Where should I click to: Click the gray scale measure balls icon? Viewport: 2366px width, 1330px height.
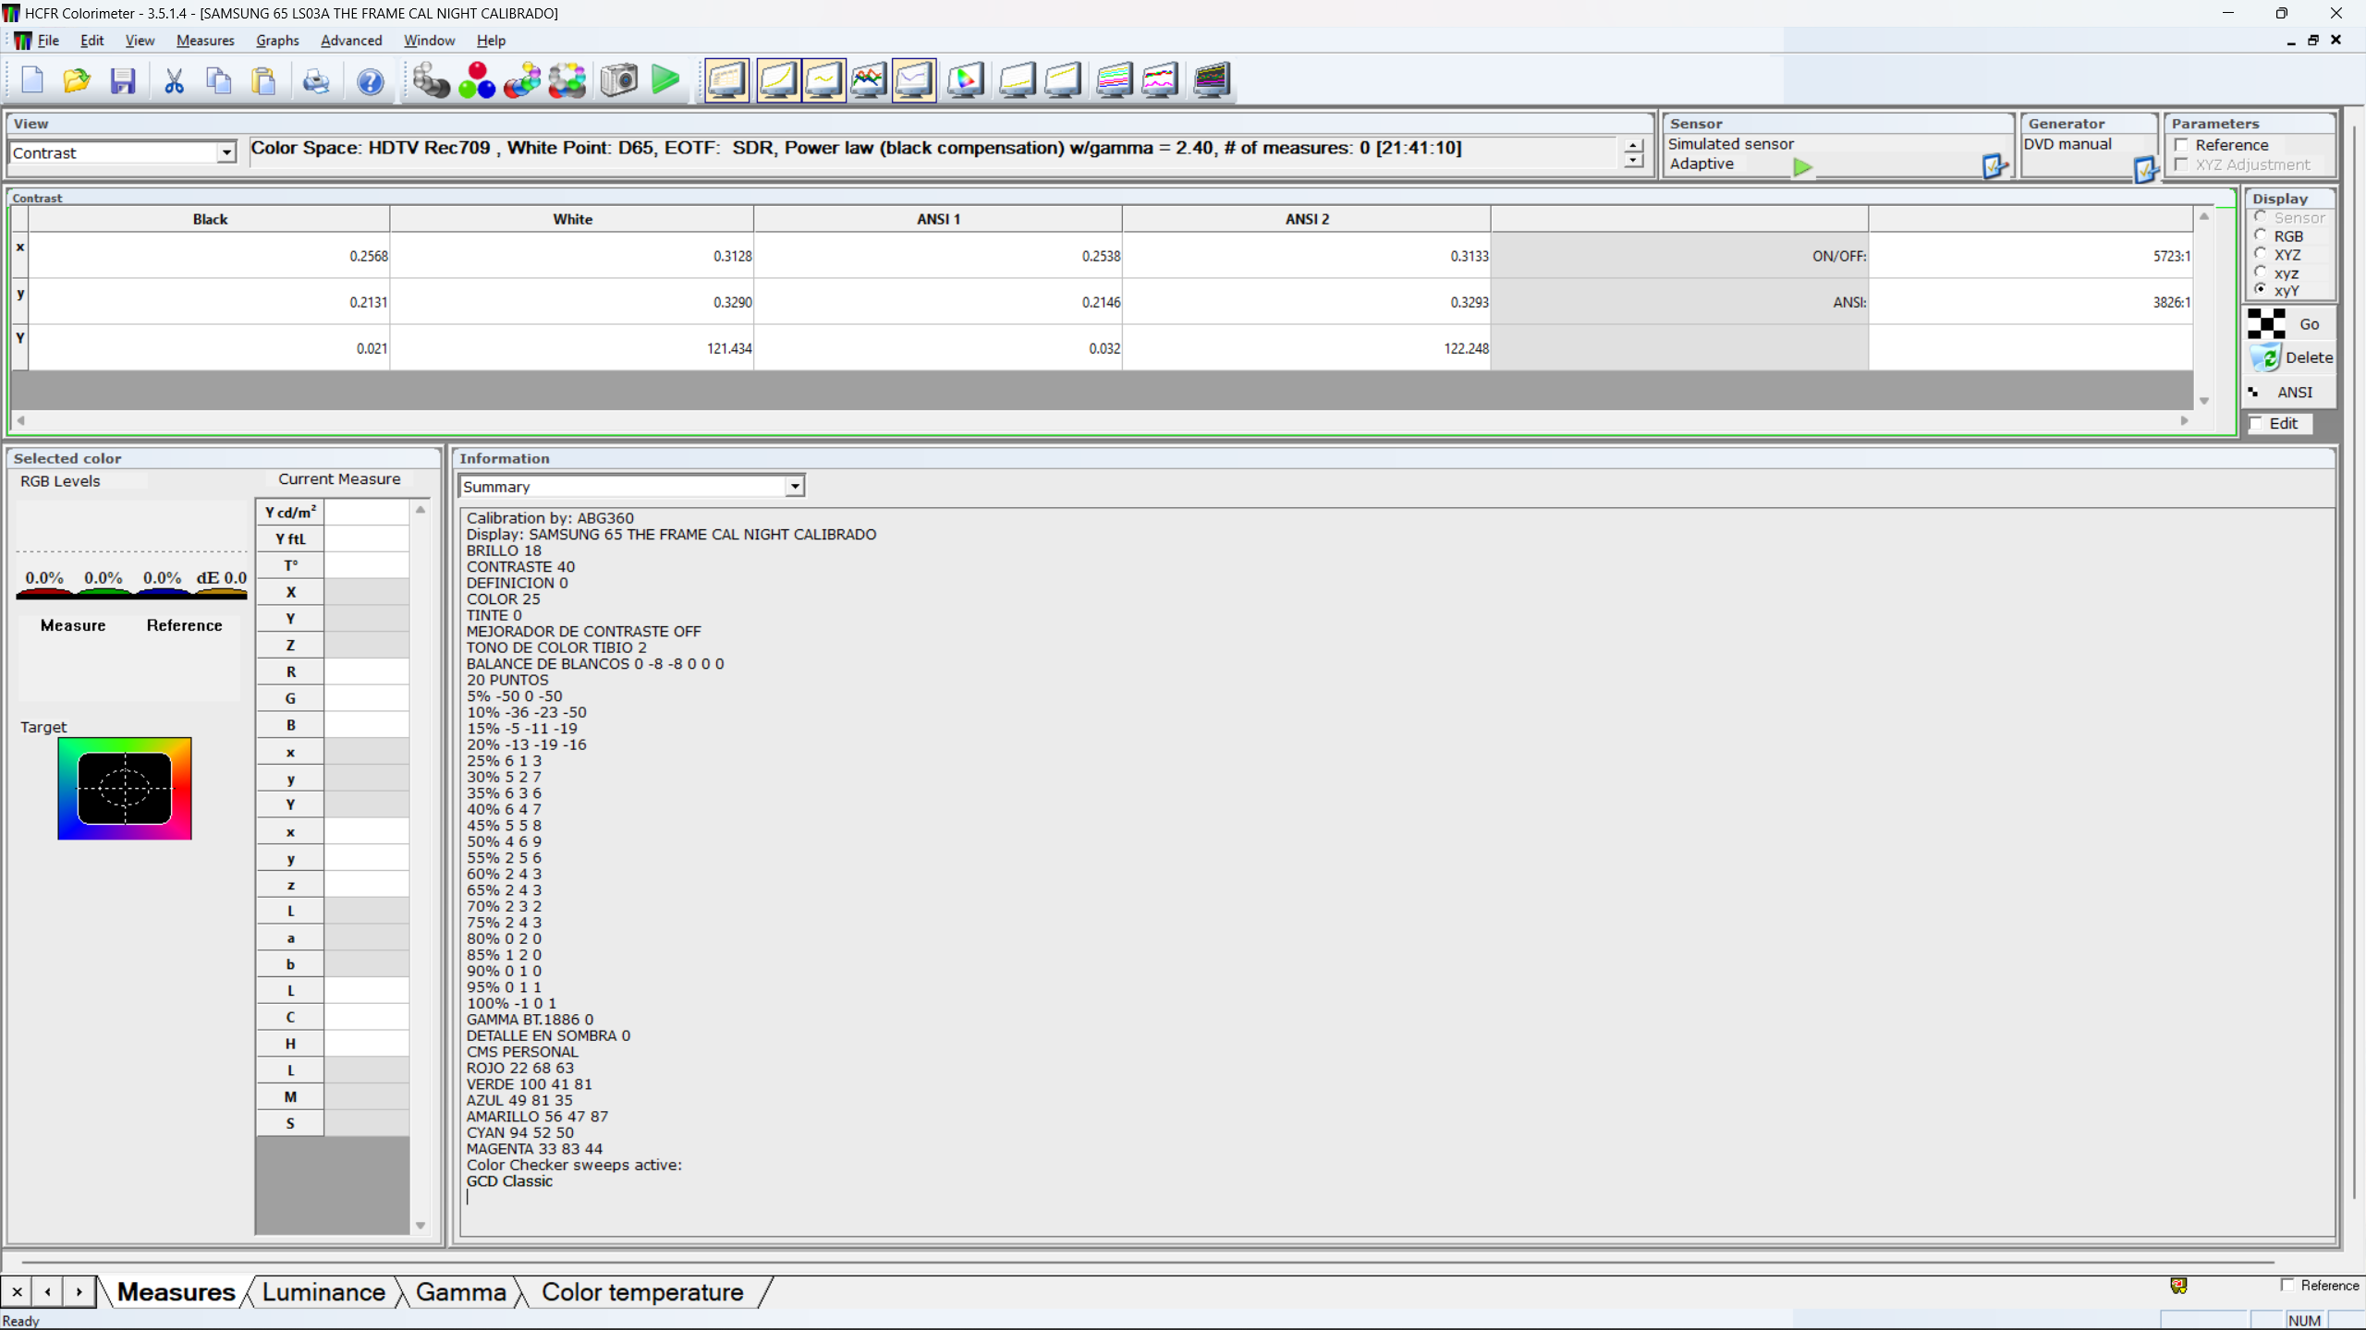[430, 80]
